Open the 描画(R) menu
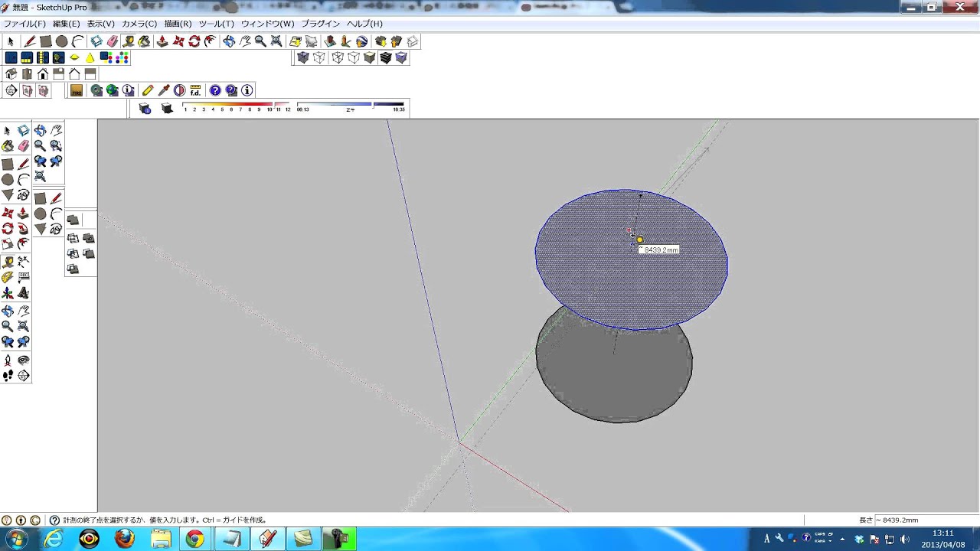The image size is (980, 551). tap(178, 24)
